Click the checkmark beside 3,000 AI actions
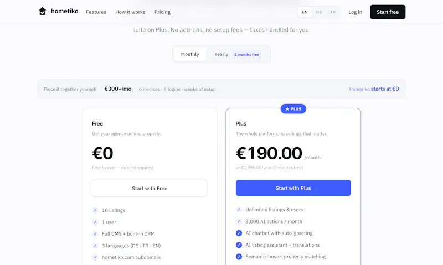Image resolution: width=443 pixels, height=265 pixels. point(239,221)
